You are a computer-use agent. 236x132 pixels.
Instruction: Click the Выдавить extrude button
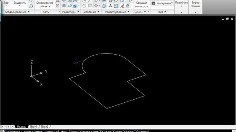[x=20, y=4]
